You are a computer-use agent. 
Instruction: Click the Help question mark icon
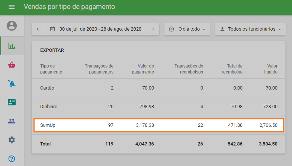(x=12, y=158)
